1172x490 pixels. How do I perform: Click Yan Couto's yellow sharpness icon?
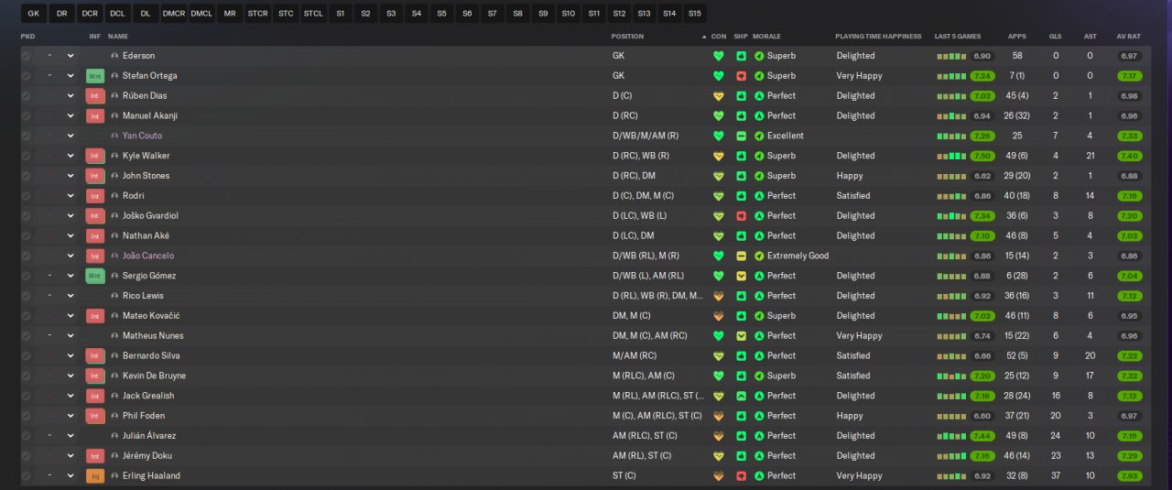pos(742,136)
